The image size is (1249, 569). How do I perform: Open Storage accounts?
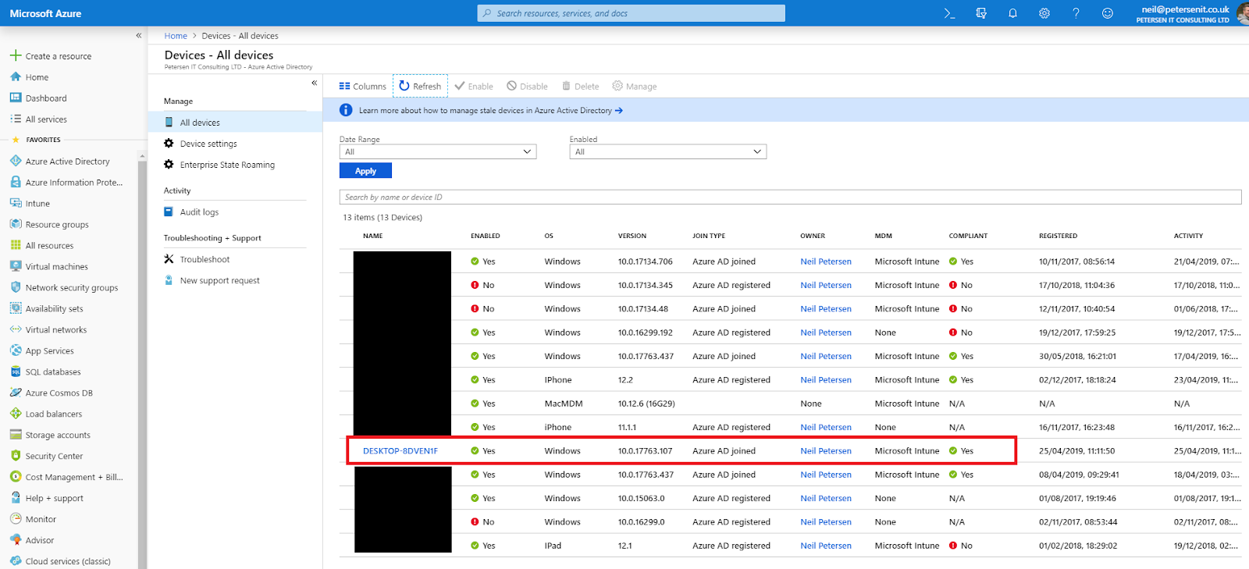(x=50, y=436)
